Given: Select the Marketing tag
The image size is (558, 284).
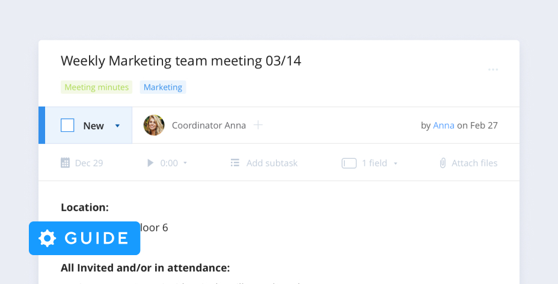Looking at the screenshot, I should (x=162, y=87).
